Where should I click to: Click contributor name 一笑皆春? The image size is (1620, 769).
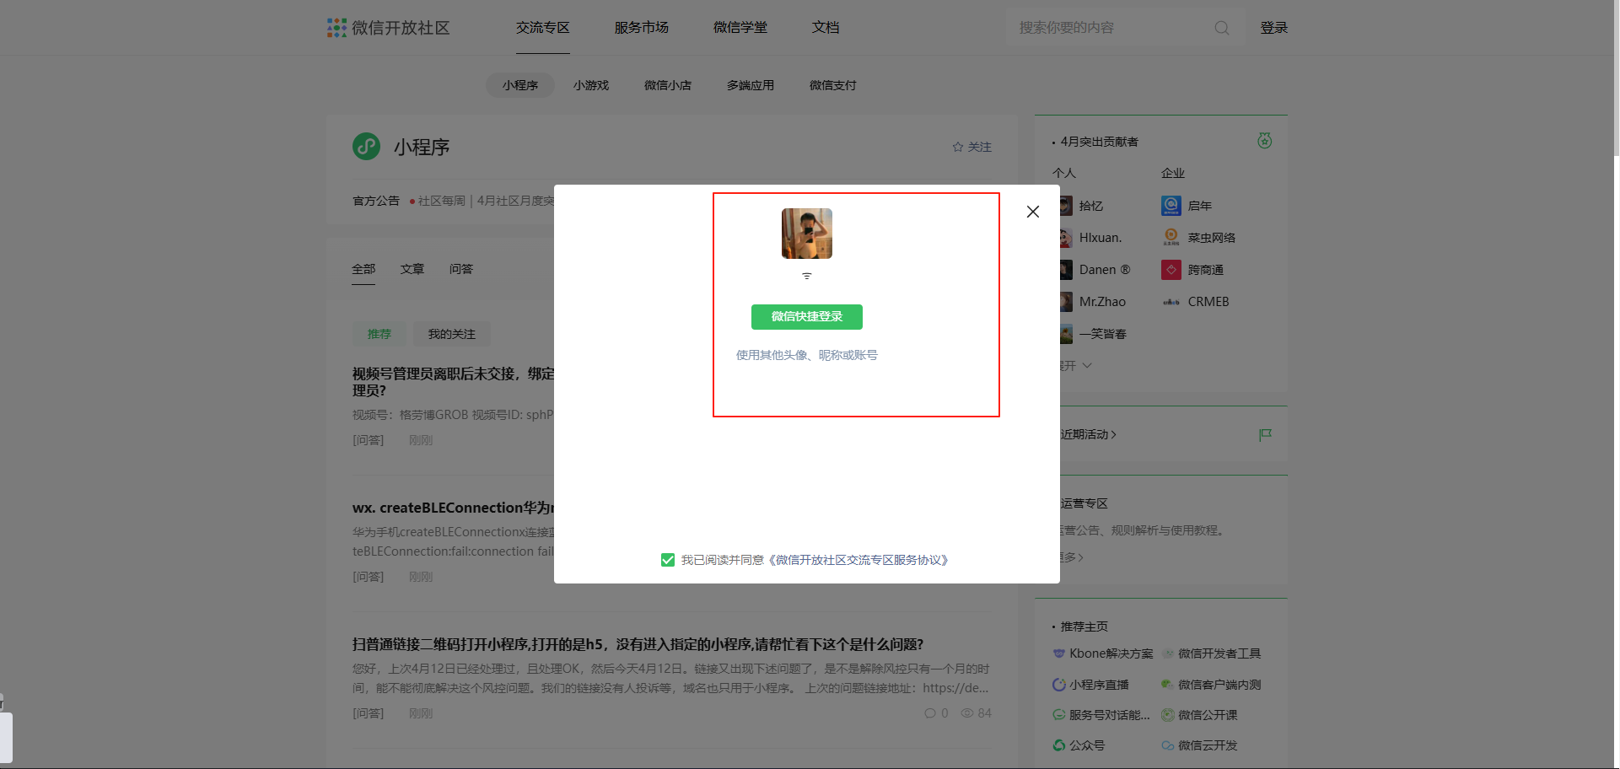pyautogui.click(x=1103, y=334)
